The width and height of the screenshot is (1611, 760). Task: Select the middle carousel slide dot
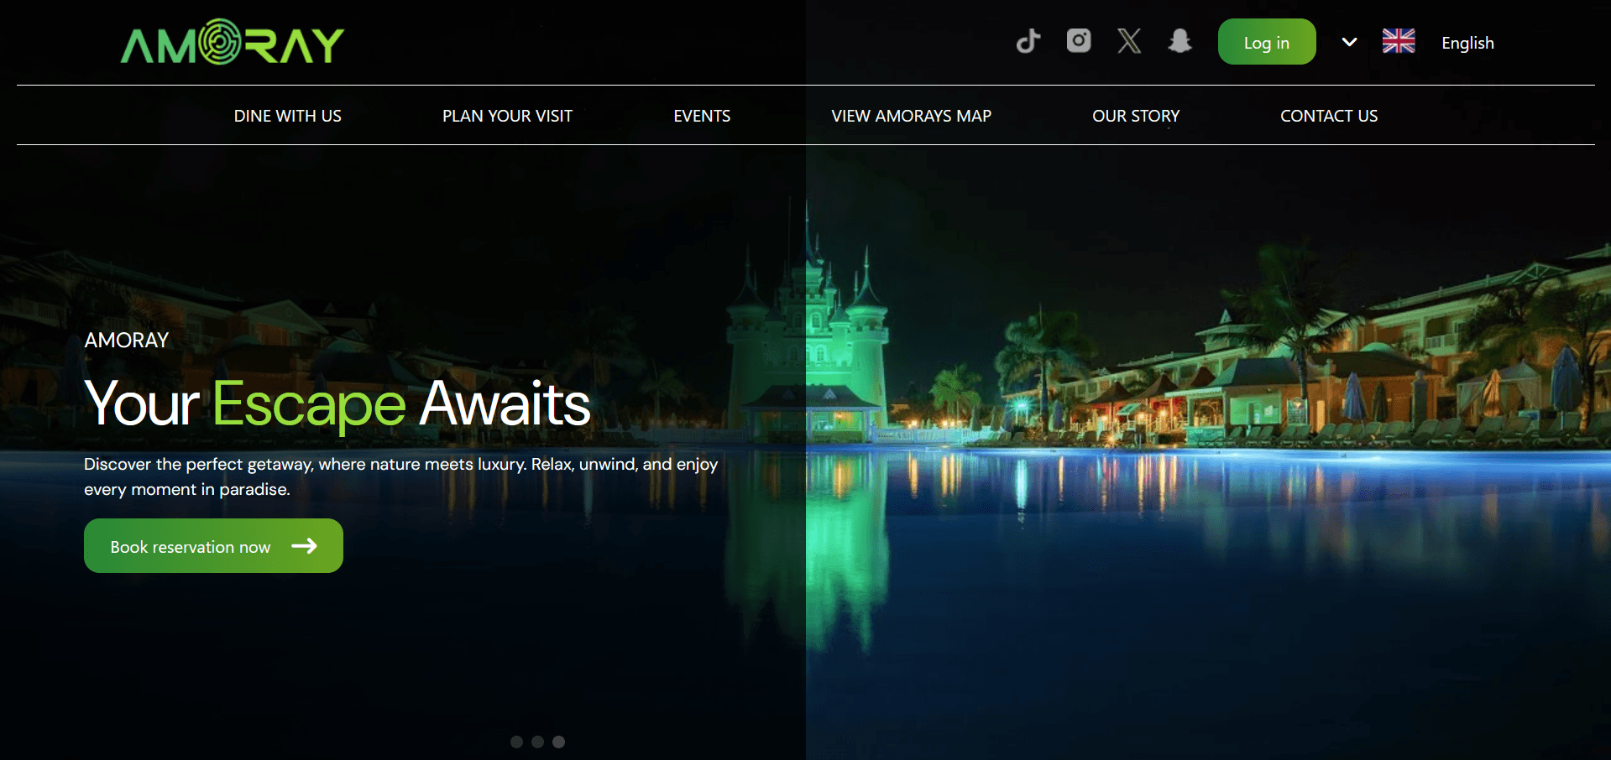pos(537,742)
